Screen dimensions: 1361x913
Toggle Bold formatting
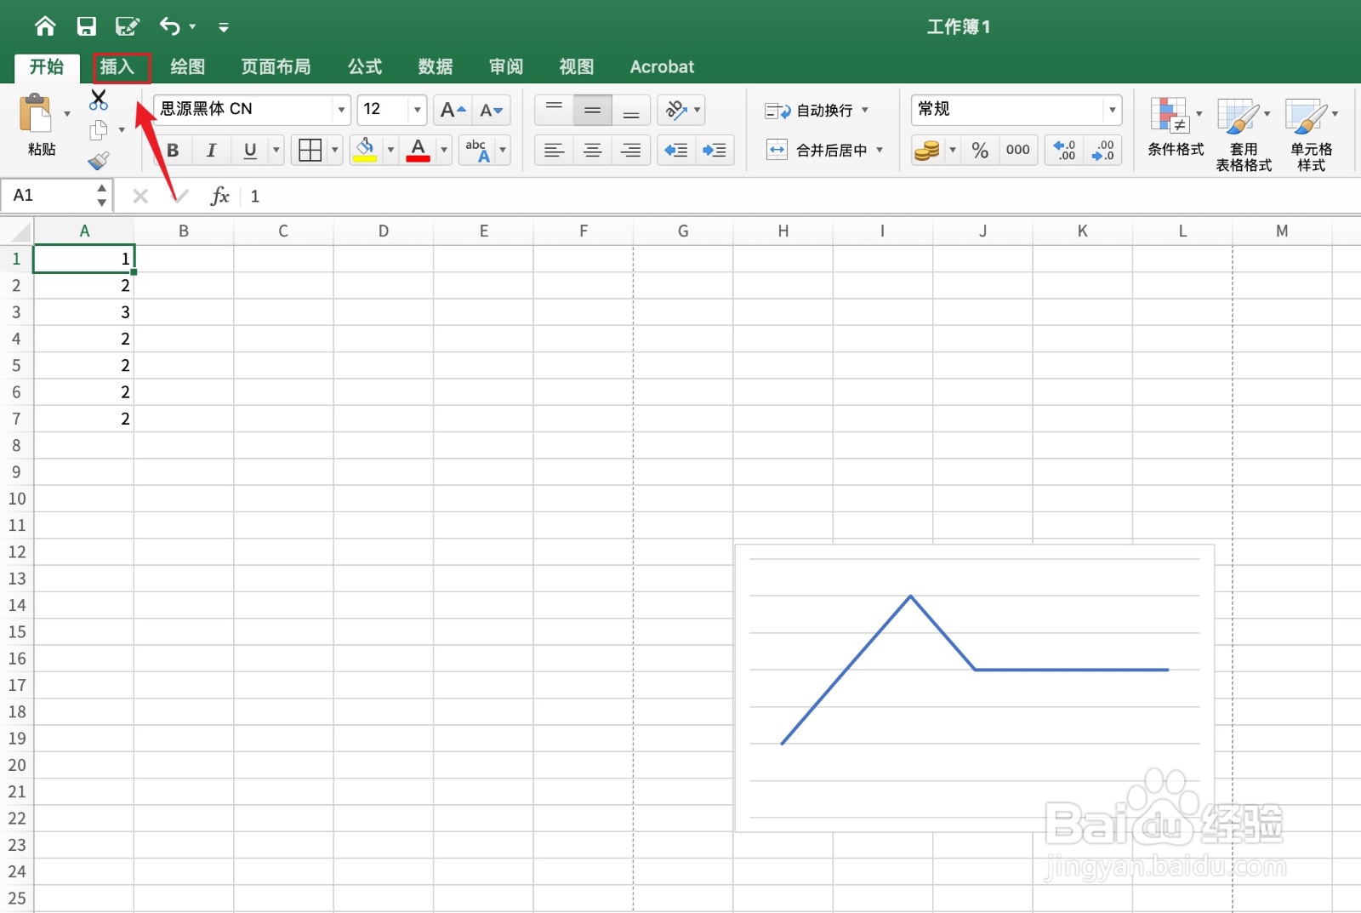pos(174,151)
